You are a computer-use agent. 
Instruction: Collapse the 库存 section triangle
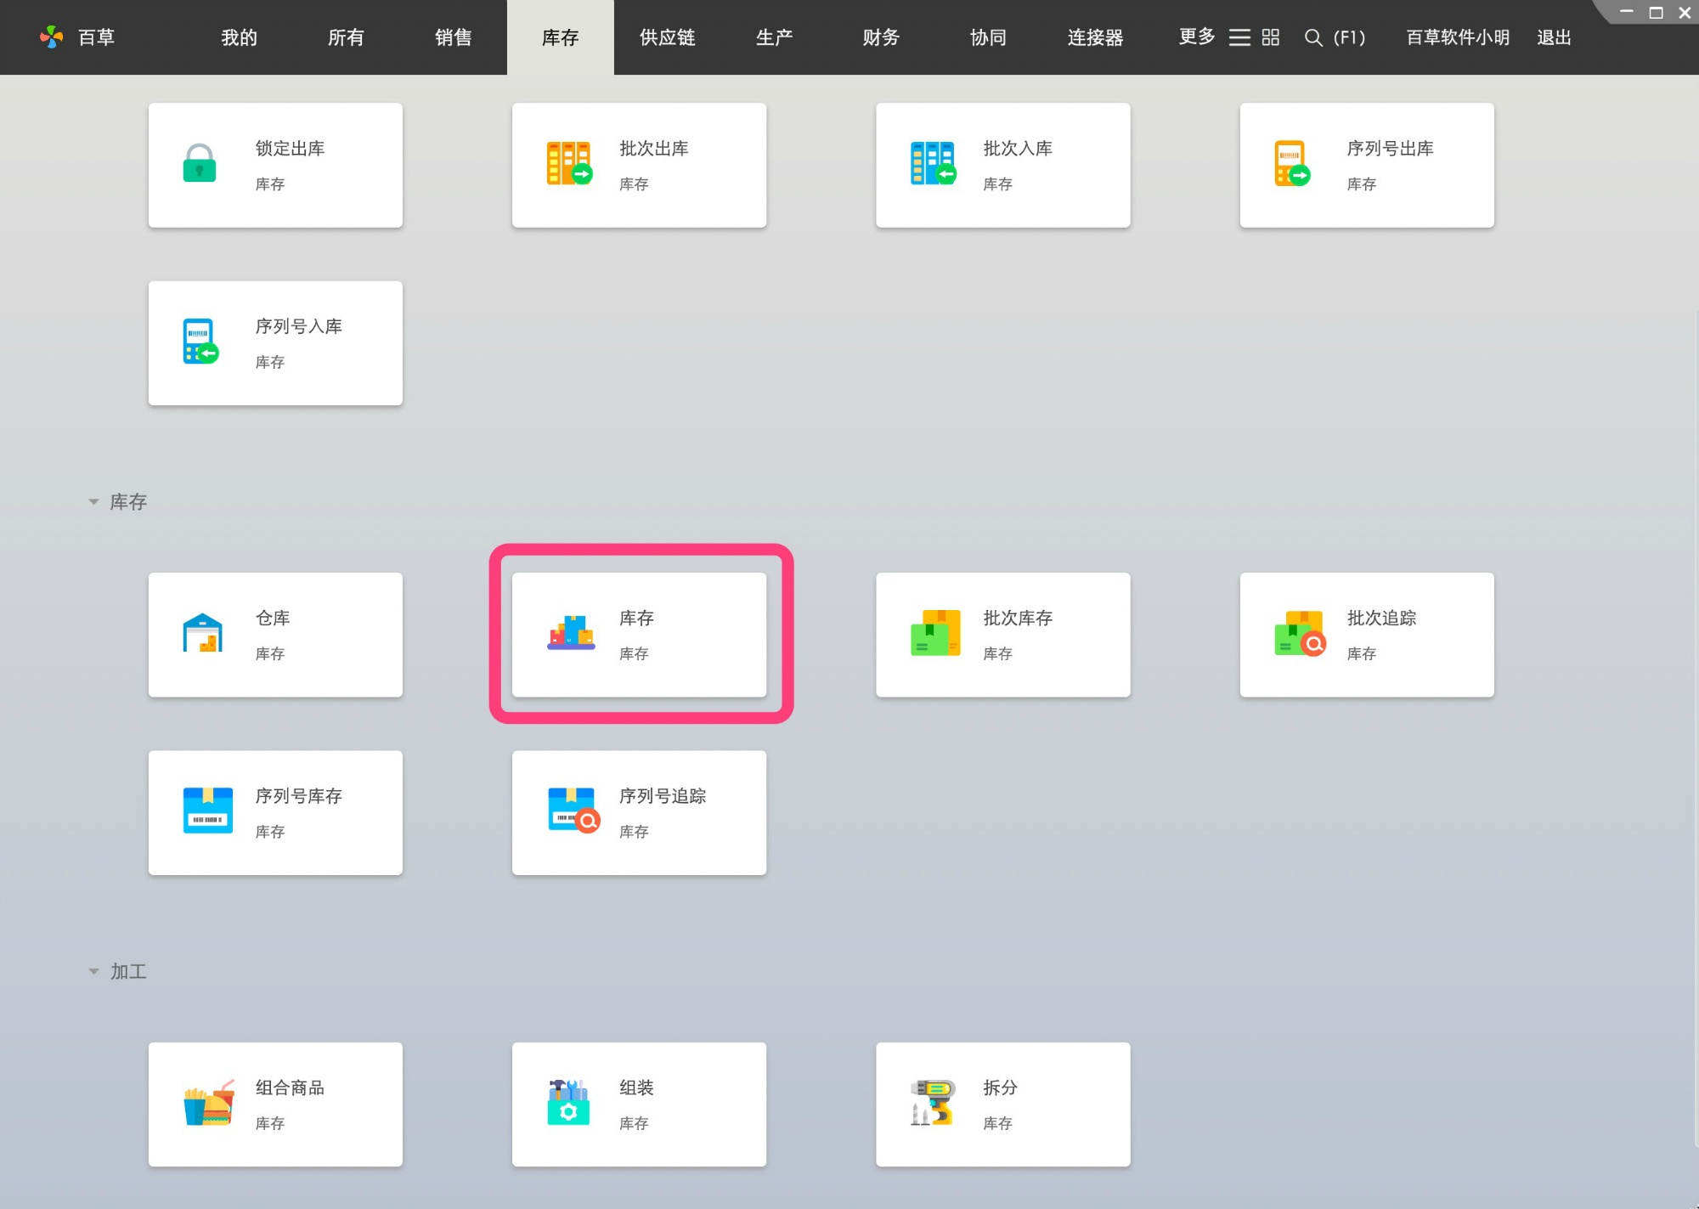point(93,502)
